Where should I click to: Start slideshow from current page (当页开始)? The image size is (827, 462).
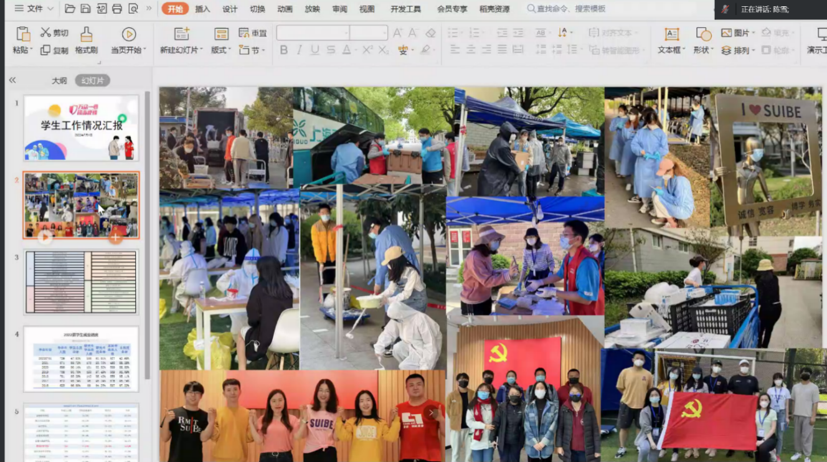click(129, 34)
